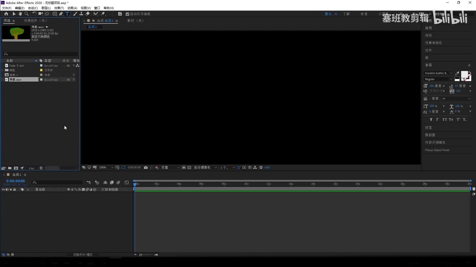Select the Horizontal Type tool
Image resolution: width=476 pixels, height=267 pixels.
pyautogui.click(x=67, y=14)
